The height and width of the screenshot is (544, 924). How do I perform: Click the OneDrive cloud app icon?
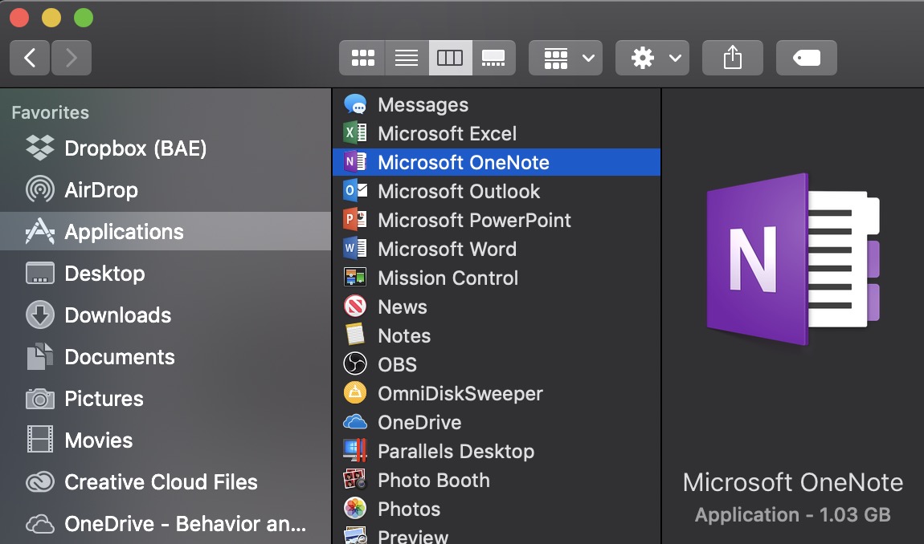(x=355, y=422)
